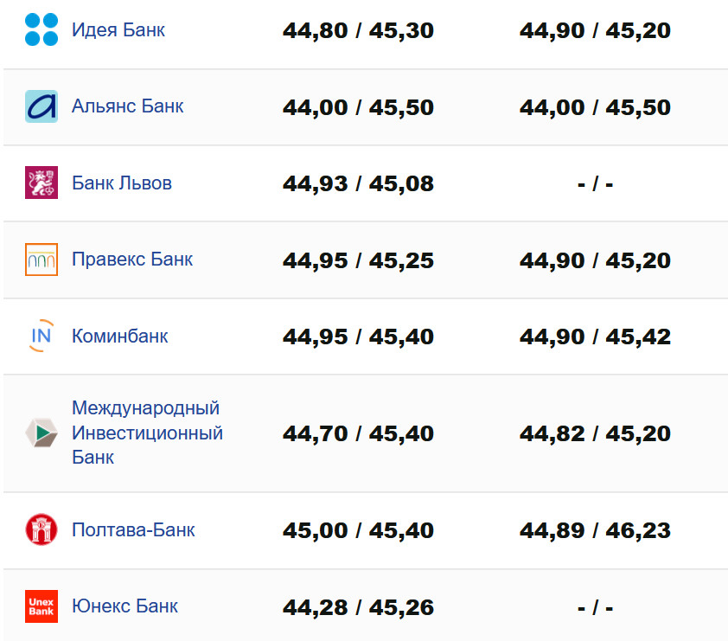Click Юнекс Банк rate 44,28 / 45,26
The width and height of the screenshot is (728, 641).
358,607
